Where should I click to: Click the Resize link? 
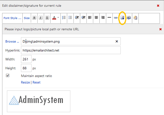pyautogui.click(x=25, y=82)
